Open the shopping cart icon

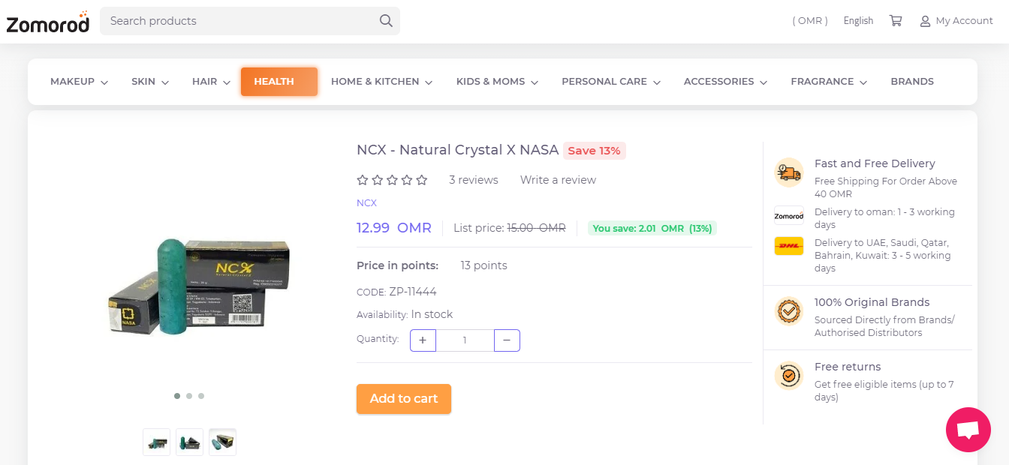point(896,21)
